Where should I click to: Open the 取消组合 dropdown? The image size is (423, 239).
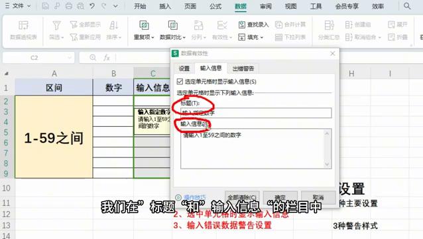[x=363, y=37]
